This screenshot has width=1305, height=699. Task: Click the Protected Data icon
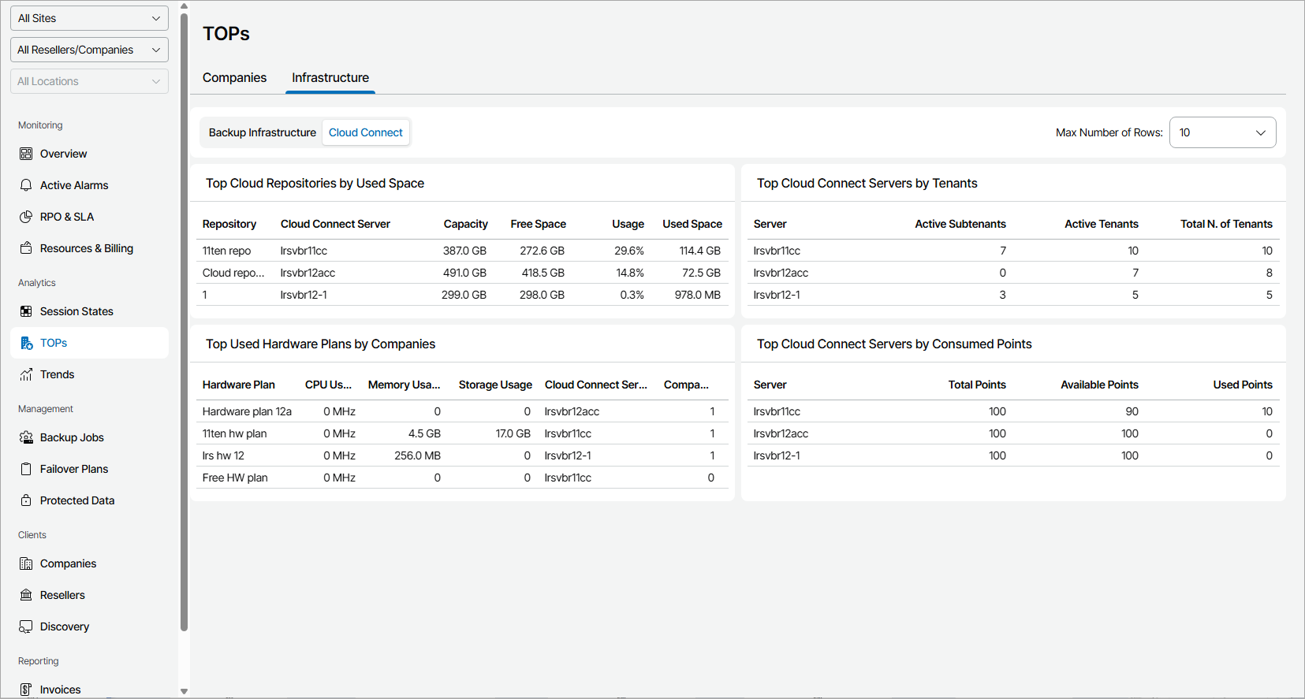(26, 500)
